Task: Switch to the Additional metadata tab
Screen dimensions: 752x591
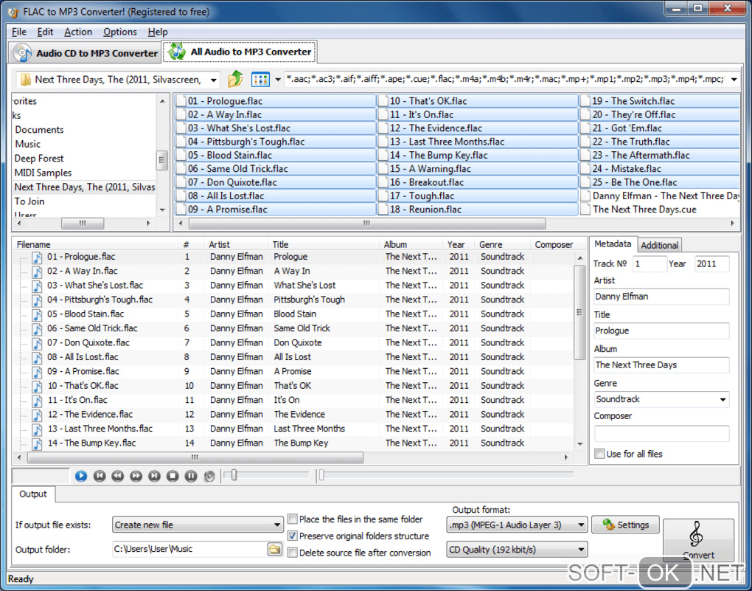Action: tap(659, 245)
